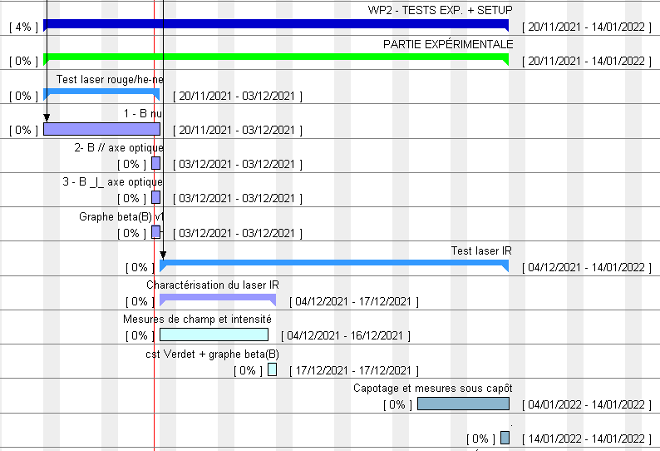660x451 pixels.
Task: Select the Test laser IR summary bar
Action: pos(332,264)
